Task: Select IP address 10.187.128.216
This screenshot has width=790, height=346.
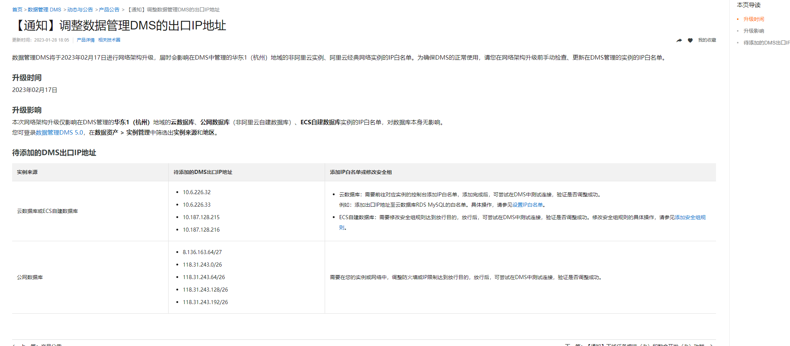Action: point(201,230)
